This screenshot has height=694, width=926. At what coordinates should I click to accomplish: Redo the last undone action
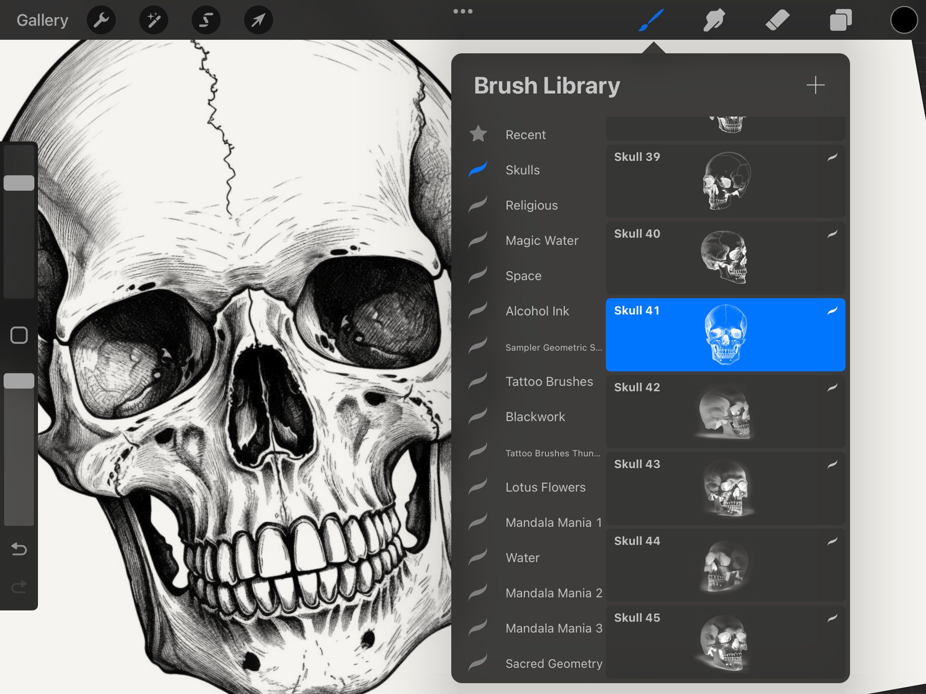[x=19, y=586]
